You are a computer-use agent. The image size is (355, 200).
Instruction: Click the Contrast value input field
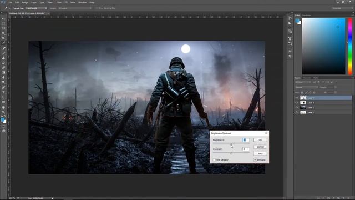click(246, 149)
